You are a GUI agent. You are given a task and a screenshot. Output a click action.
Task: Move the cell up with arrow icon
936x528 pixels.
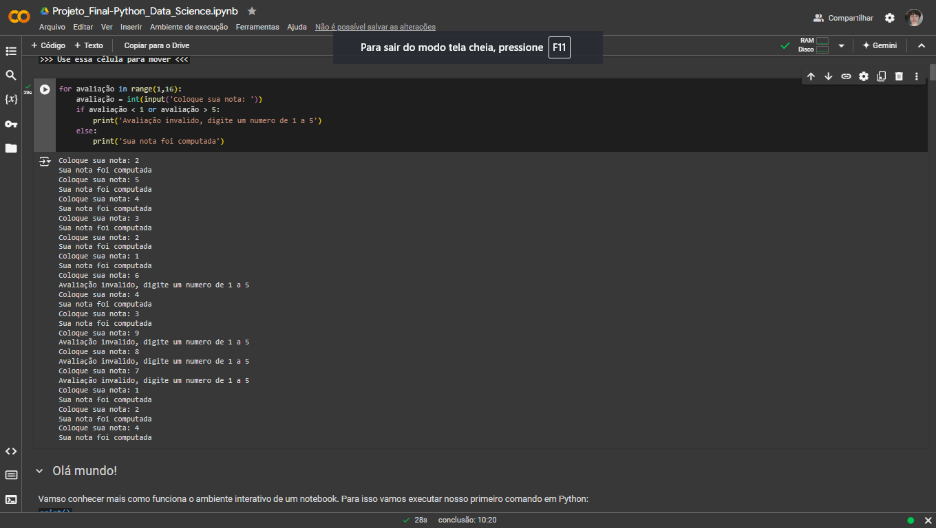click(x=811, y=76)
